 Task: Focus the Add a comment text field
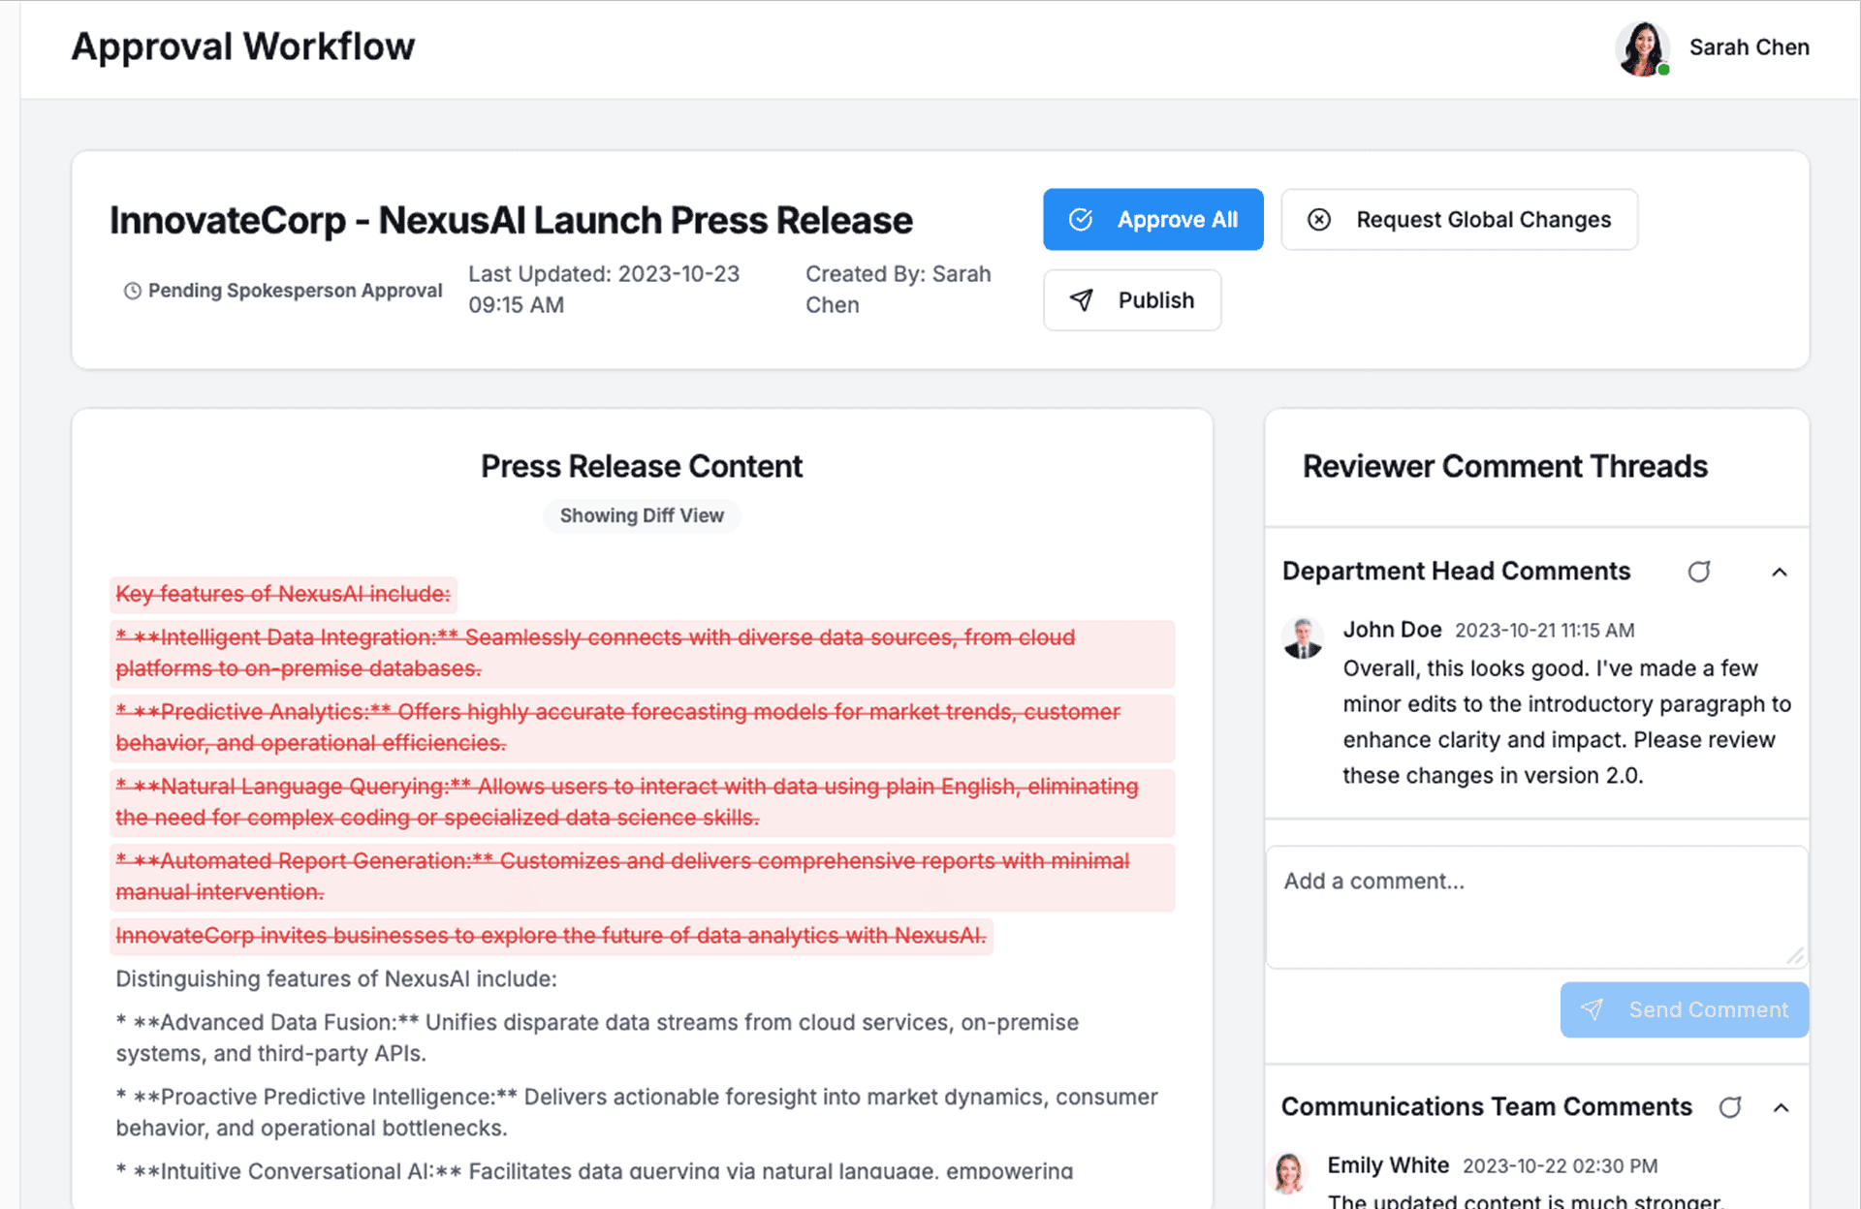pyautogui.click(x=1535, y=906)
